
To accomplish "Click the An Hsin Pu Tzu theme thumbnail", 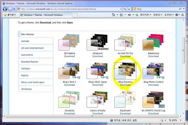I will (125, 42).
